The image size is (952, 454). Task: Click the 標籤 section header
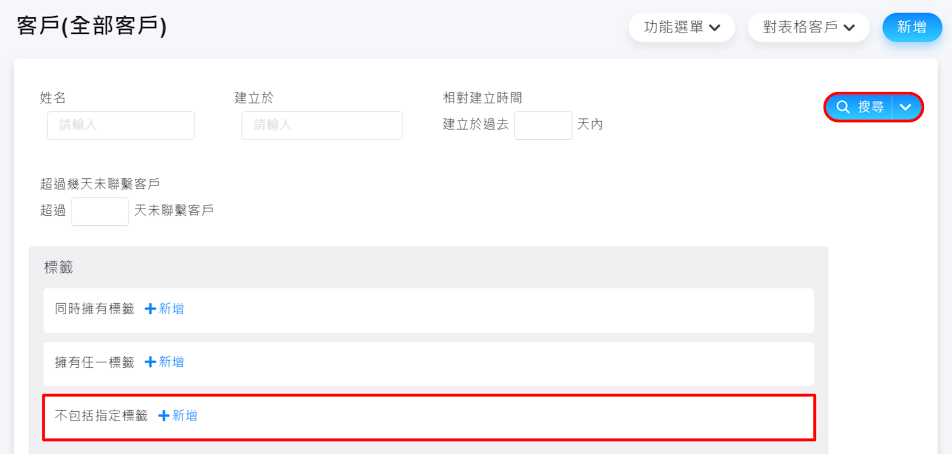[x=58, y=267]
